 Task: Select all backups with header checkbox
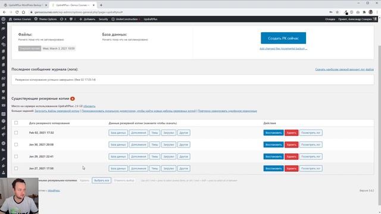point(16,123)
